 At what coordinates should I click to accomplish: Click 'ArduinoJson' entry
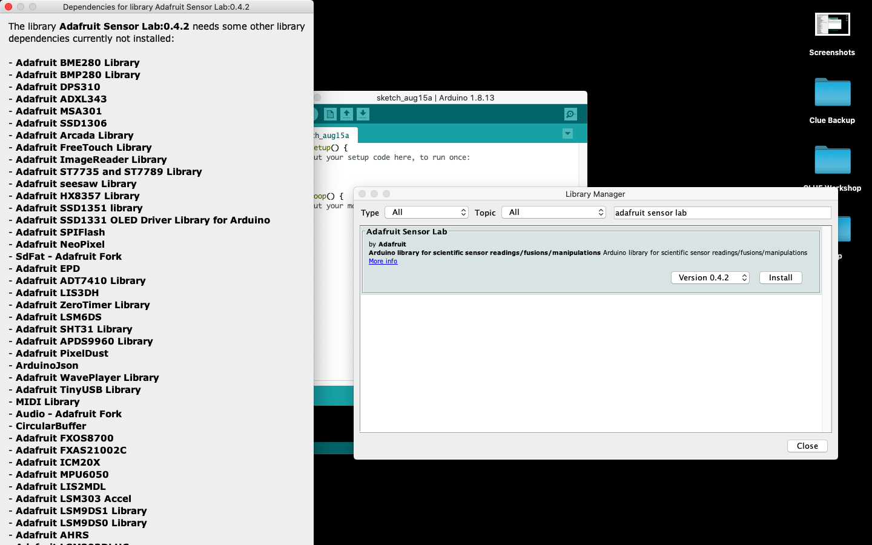47,365
